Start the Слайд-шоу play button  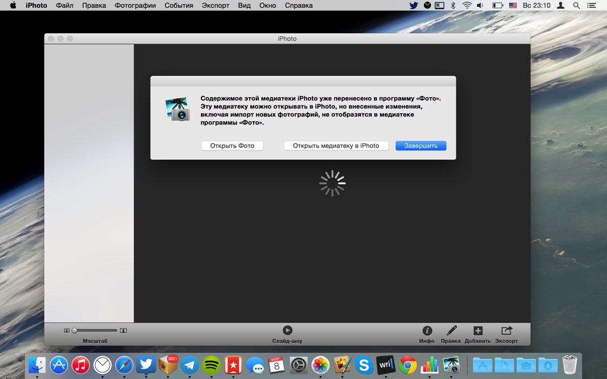(x=287, y=330)
